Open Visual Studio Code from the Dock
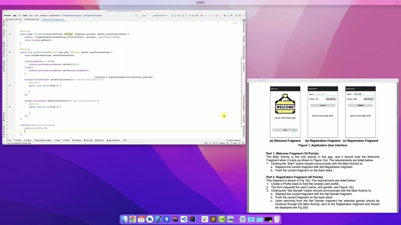 (184, 219)
